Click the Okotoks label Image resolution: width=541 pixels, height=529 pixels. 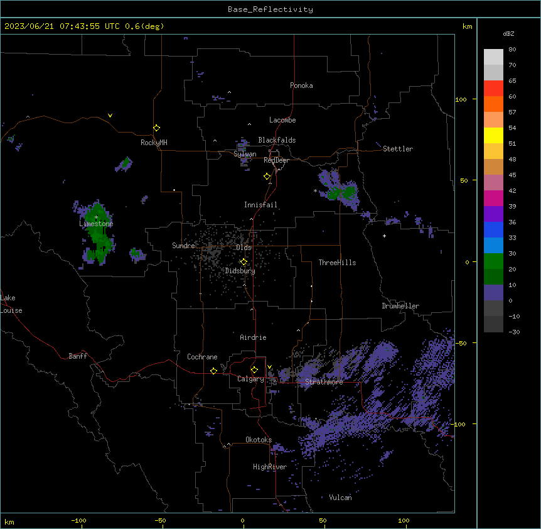259,440
